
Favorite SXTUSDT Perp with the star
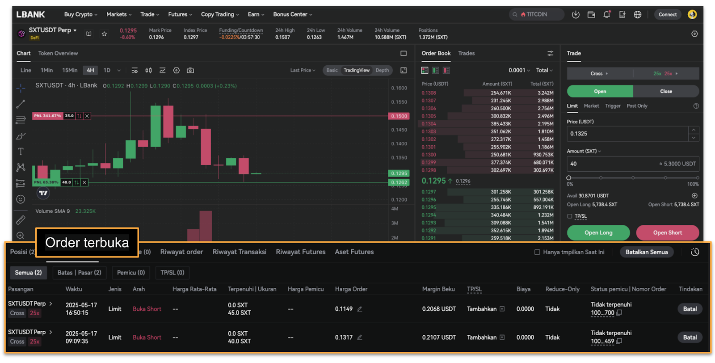pos(104,34)
